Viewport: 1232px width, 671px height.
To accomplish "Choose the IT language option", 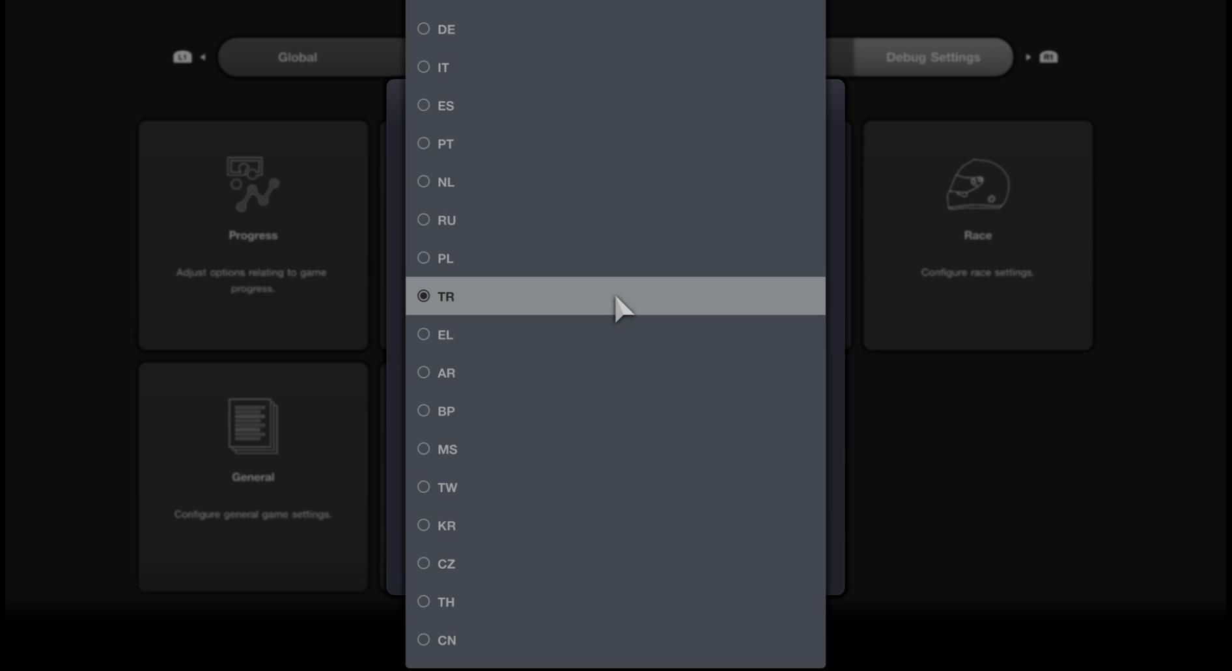I will coord(424,67).
